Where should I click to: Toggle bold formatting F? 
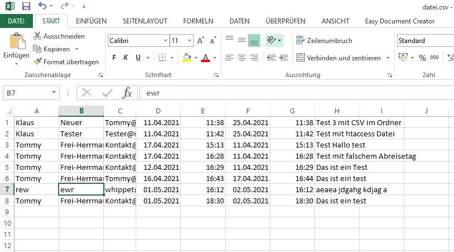114,58
